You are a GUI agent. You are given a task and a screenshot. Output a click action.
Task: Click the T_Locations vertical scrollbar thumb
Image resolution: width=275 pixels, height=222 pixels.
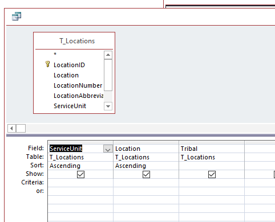pos(108,75)
